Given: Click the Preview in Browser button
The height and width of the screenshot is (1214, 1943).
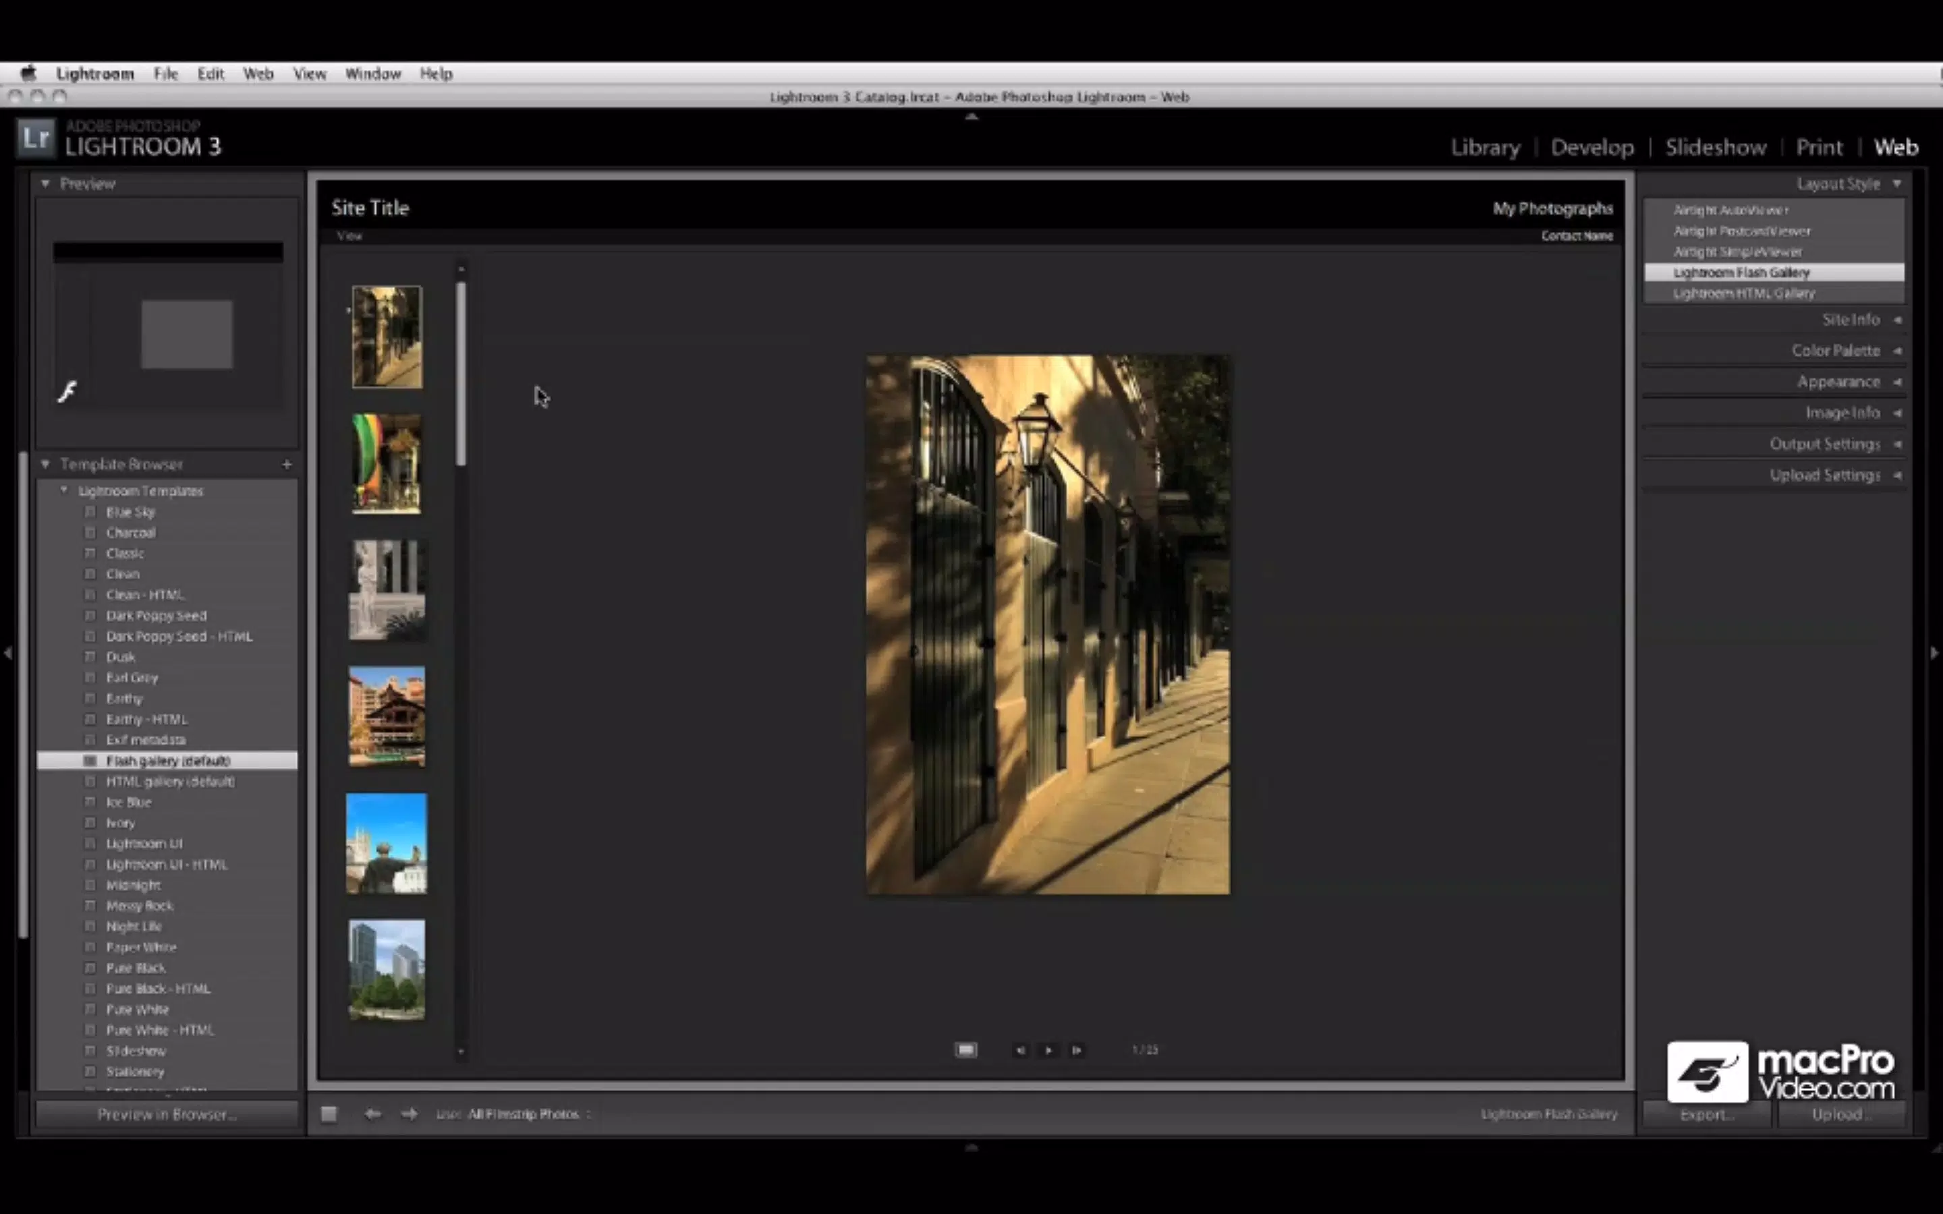Looking at the screenshot, I should pos(167,1114).
